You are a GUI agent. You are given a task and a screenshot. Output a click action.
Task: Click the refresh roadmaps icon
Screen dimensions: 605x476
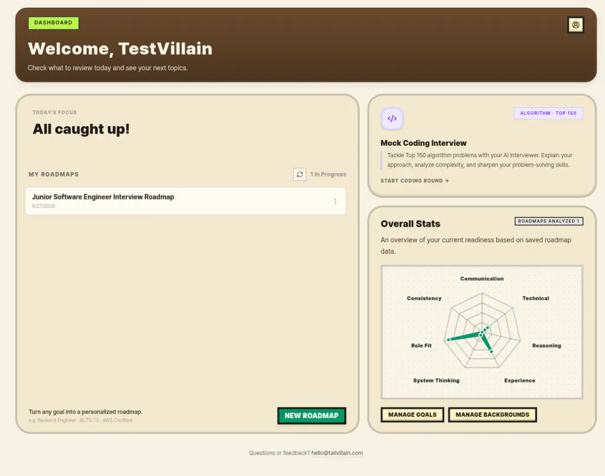click(x=300, y=174)
